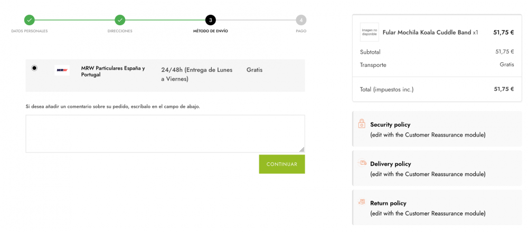This screenshot has height=232, width=528.
Task: Click the MRW Particulares España y Portugal label
Action: point(113,71)
